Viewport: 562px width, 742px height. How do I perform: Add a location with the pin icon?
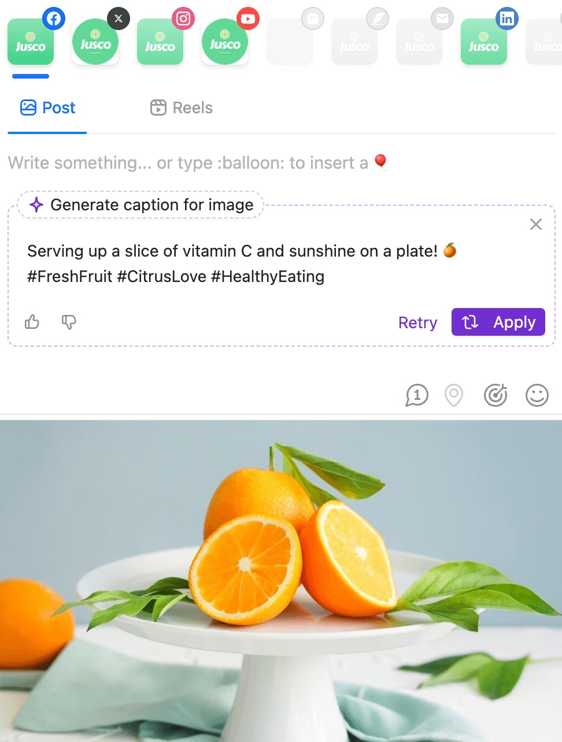coord(454,395)
